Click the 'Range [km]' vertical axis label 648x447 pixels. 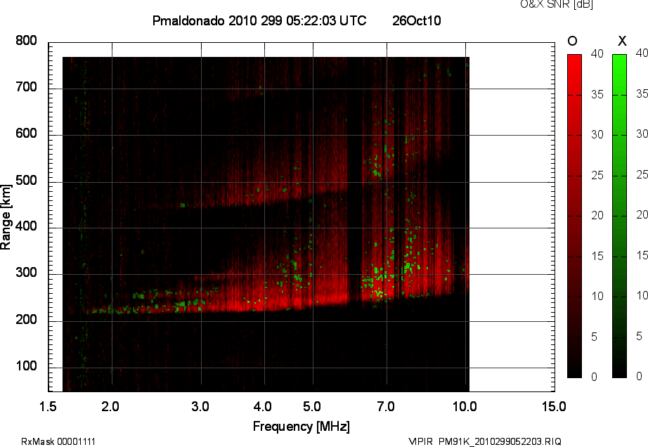pyautogui.click(x=6, y=217)
